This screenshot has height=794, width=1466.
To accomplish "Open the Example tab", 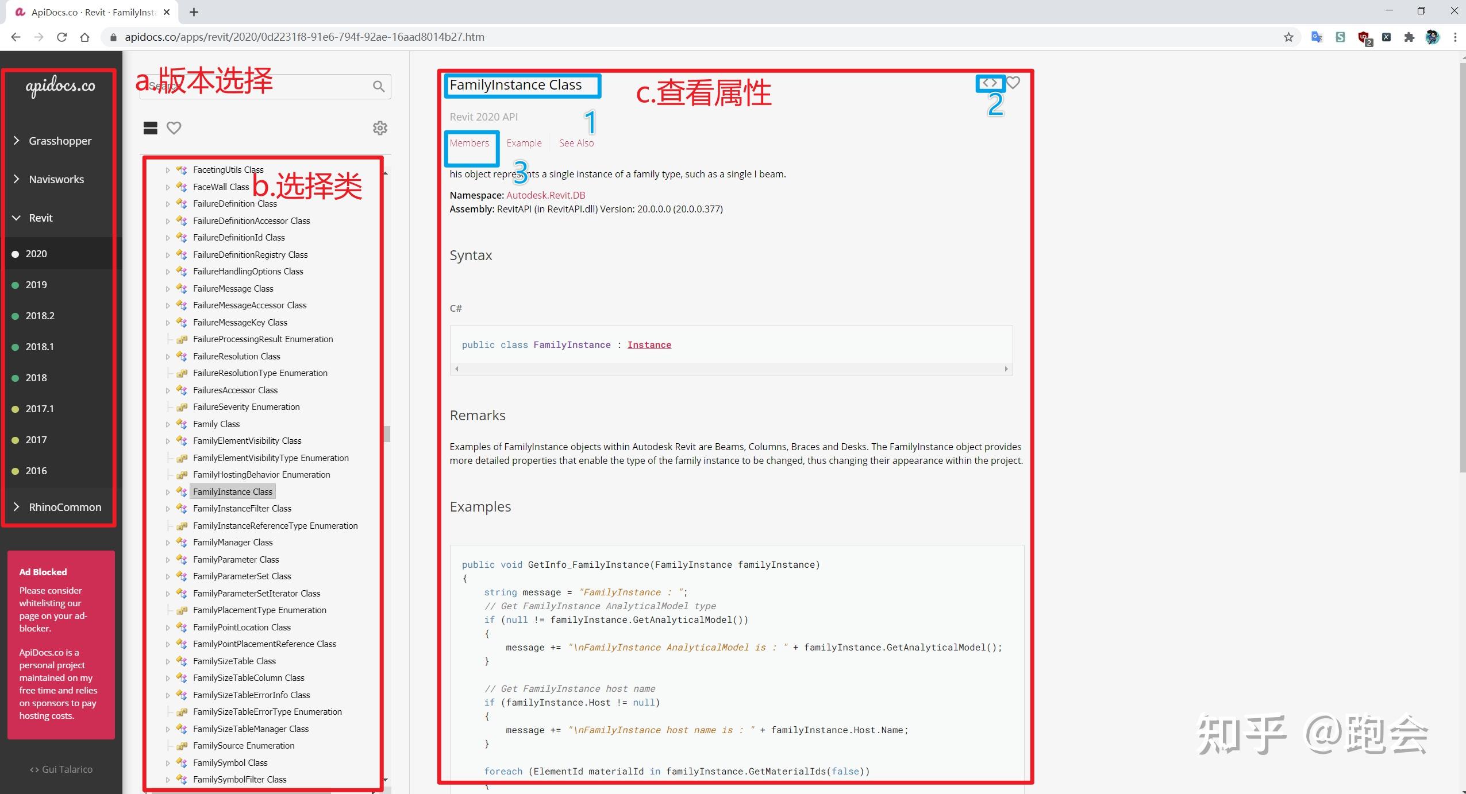I will 524,143.
